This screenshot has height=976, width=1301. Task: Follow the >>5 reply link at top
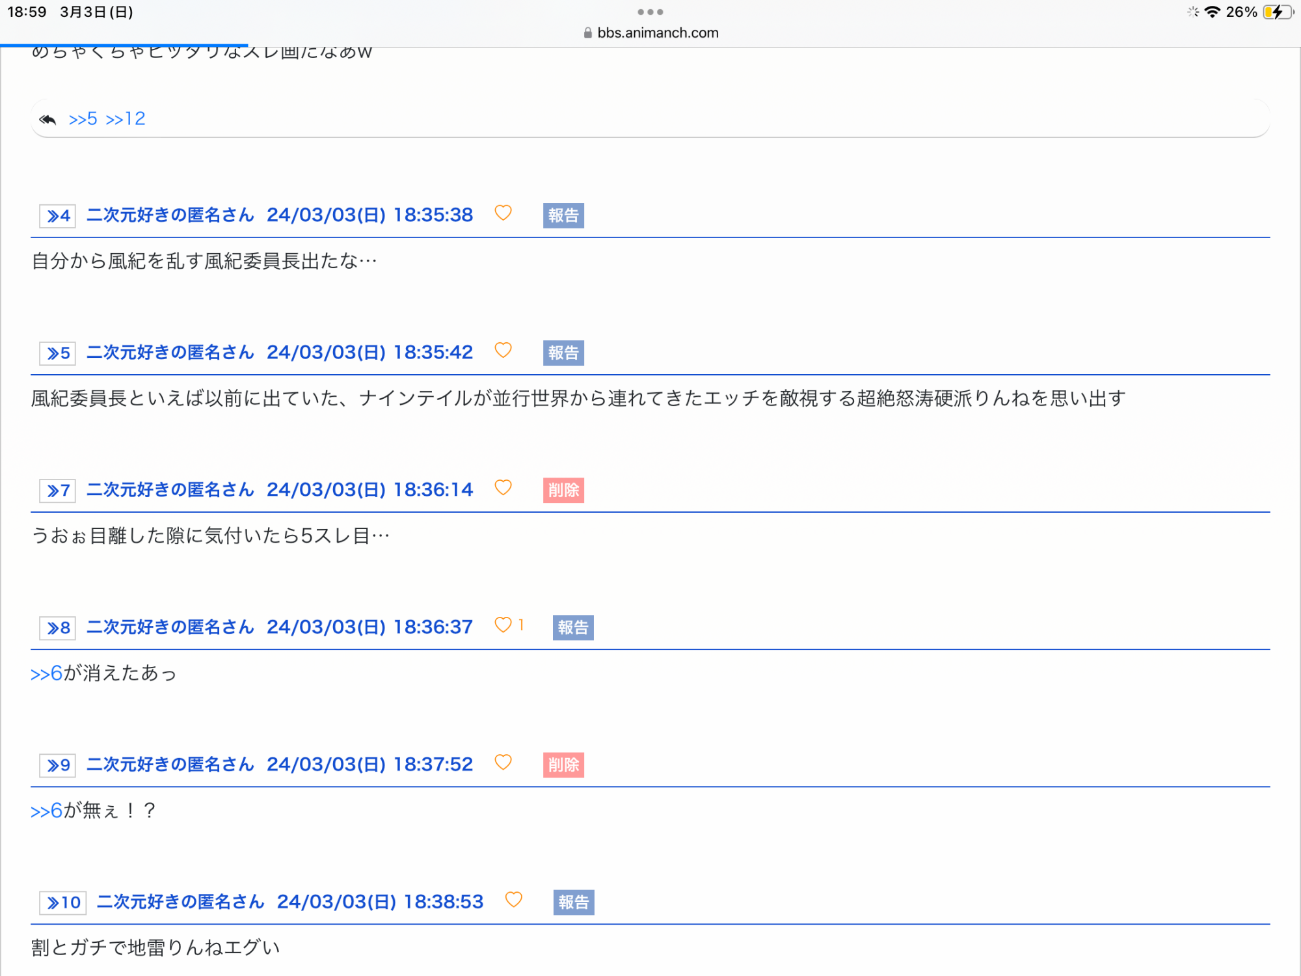click(83, 119)
